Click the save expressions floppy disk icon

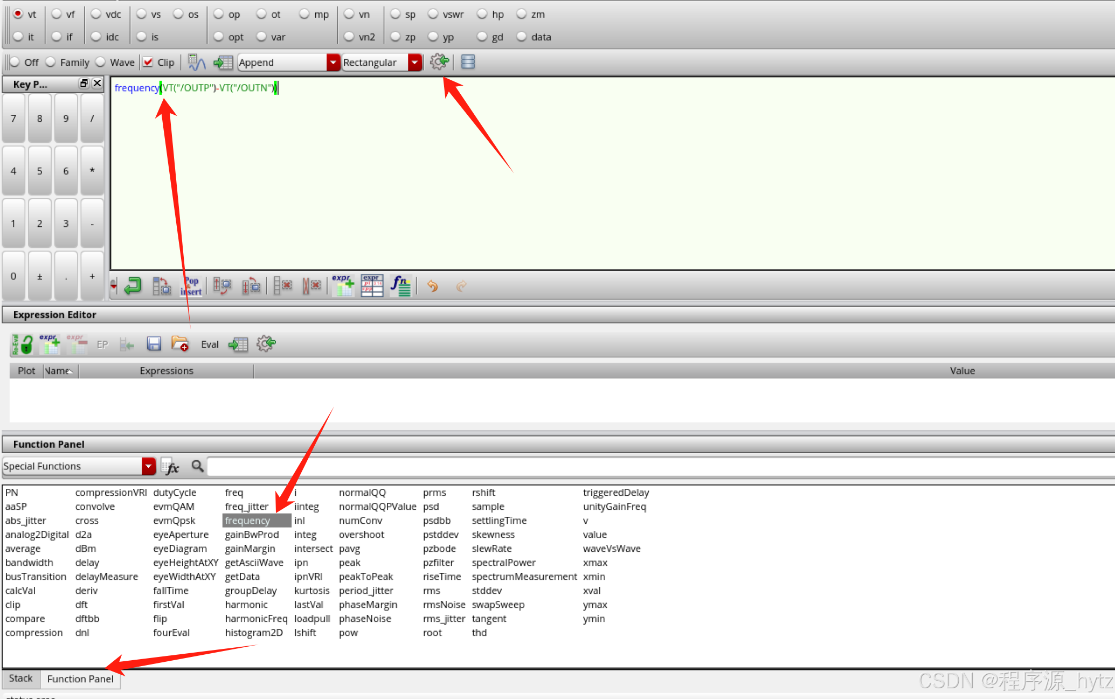pos(154,344)
